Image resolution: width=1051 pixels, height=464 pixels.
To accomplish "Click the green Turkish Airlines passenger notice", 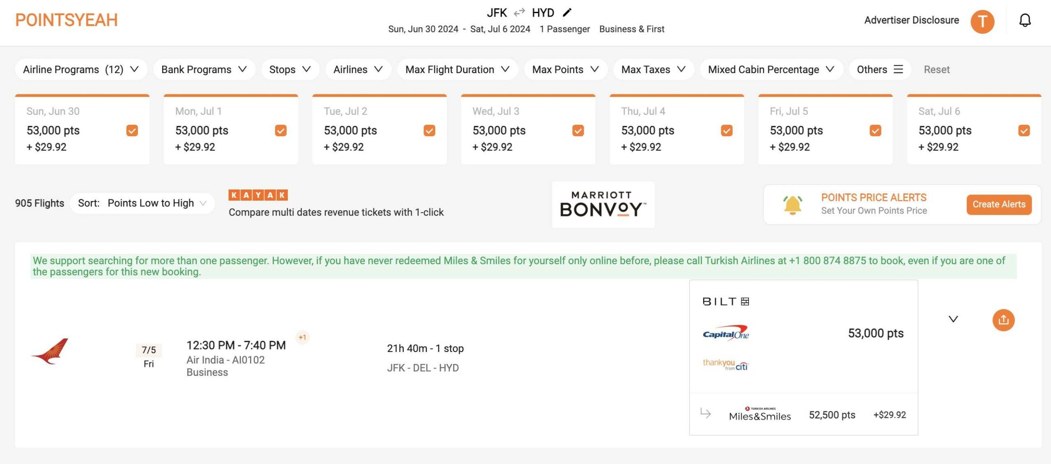I will (523, 266).
